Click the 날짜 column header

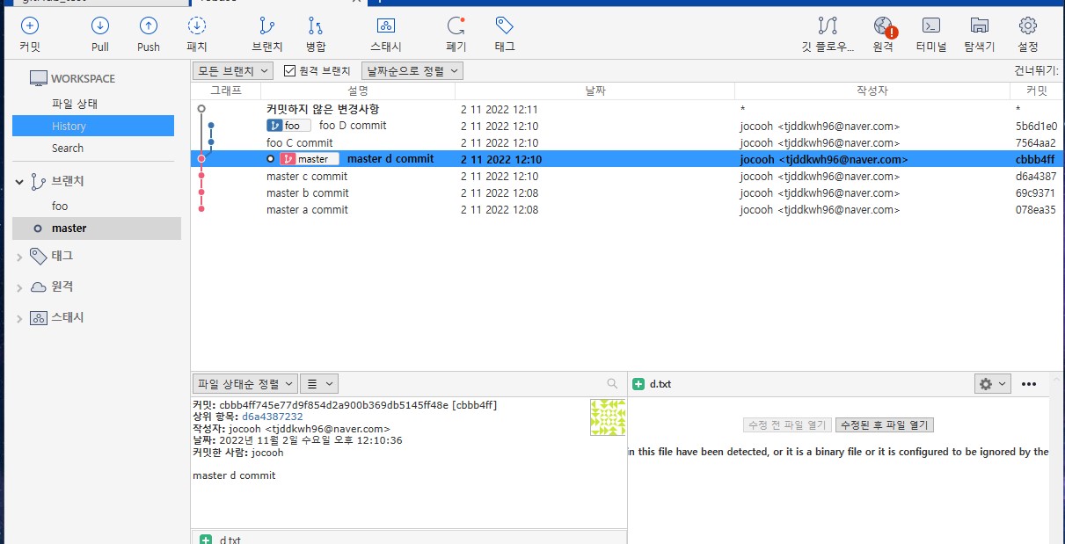595,91
